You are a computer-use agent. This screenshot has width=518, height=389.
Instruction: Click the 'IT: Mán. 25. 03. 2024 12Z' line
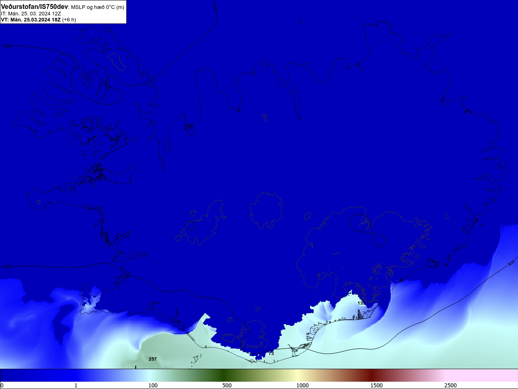click(x=31, y=13)
